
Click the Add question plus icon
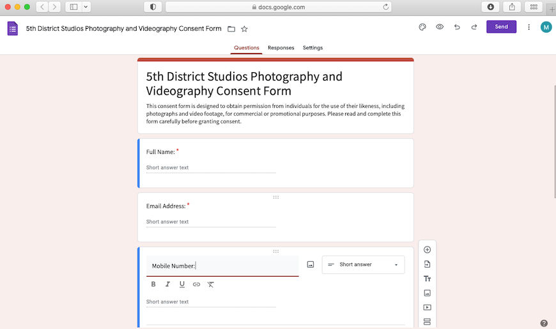[x=428, y=250]
